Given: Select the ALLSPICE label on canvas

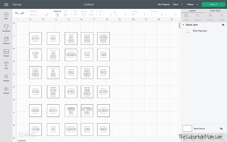Looking at the screenshot, I should point(35,38).
